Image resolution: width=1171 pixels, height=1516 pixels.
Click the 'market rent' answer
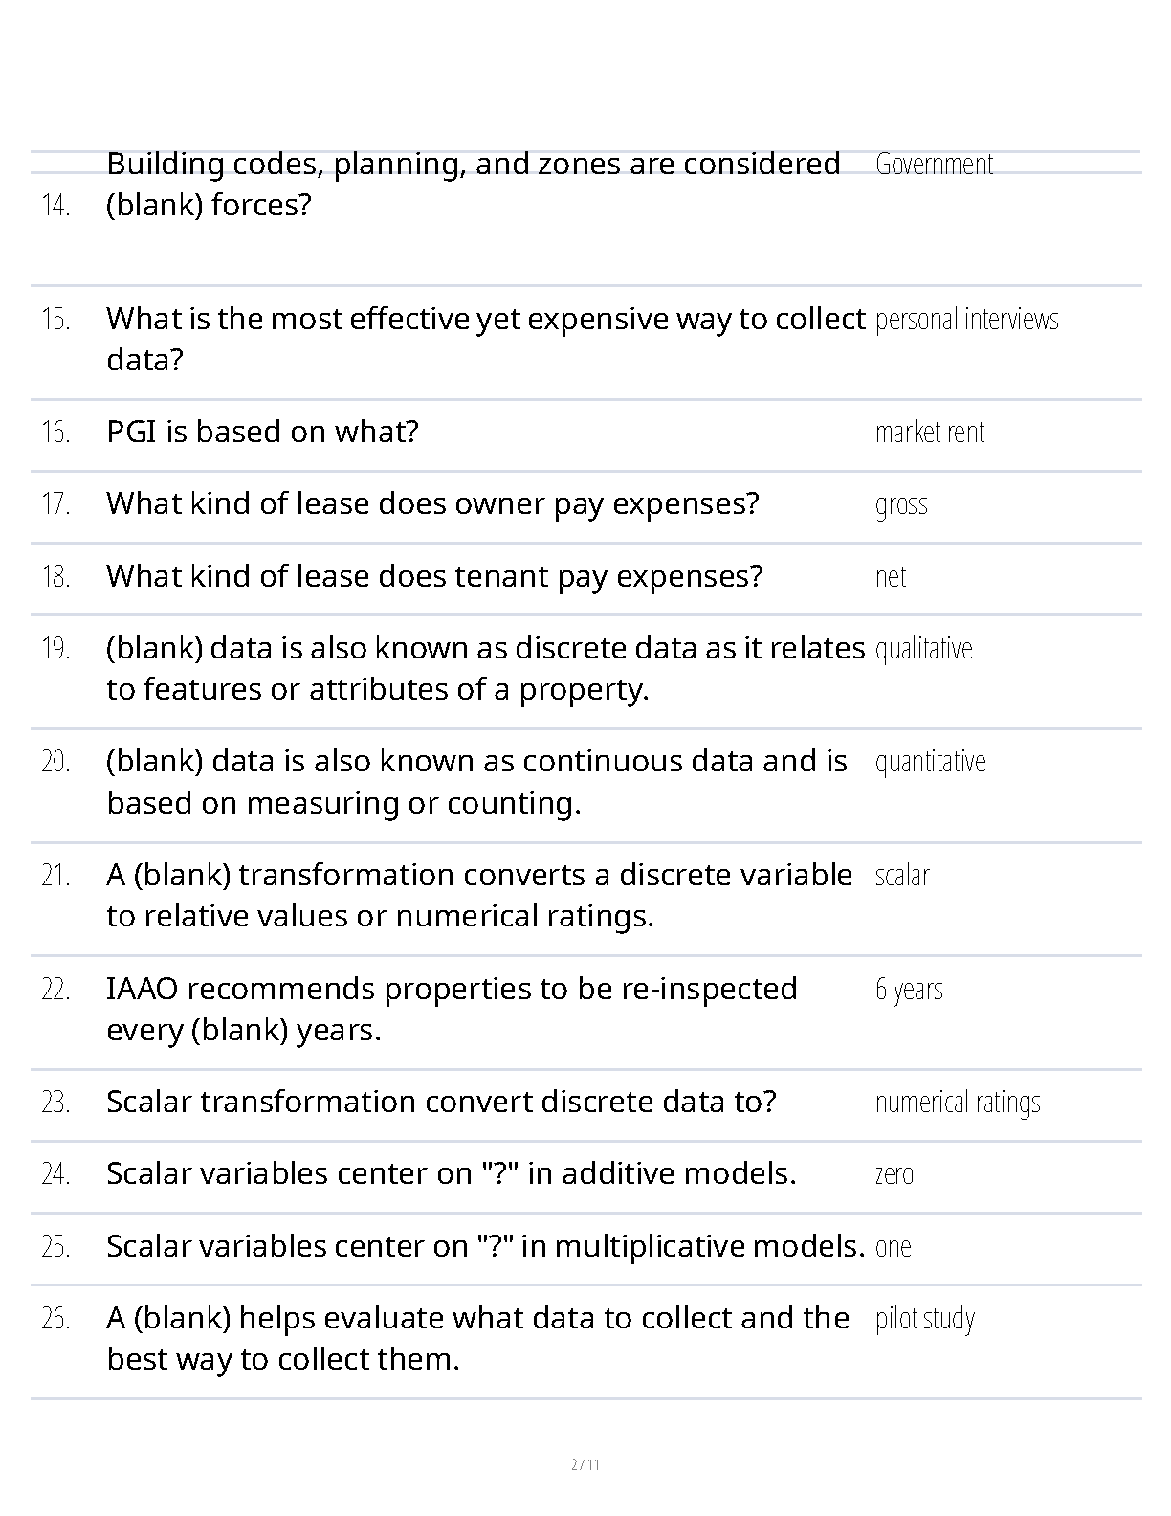pyautogui.click(x=930, y=433)
